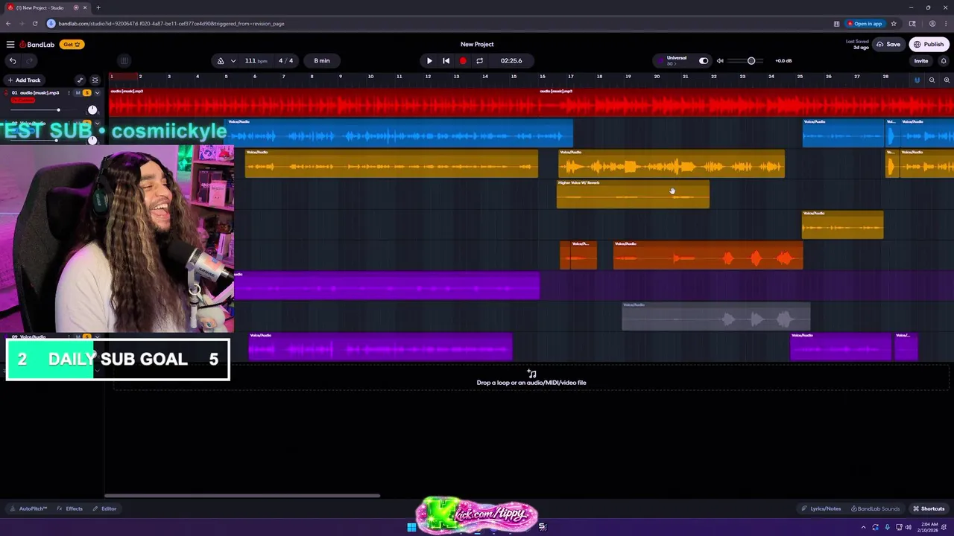The height and width of the screenshot is (536, 954).
Task: Click bar 17 on the timeline ruler
Action: click(571, 77)
